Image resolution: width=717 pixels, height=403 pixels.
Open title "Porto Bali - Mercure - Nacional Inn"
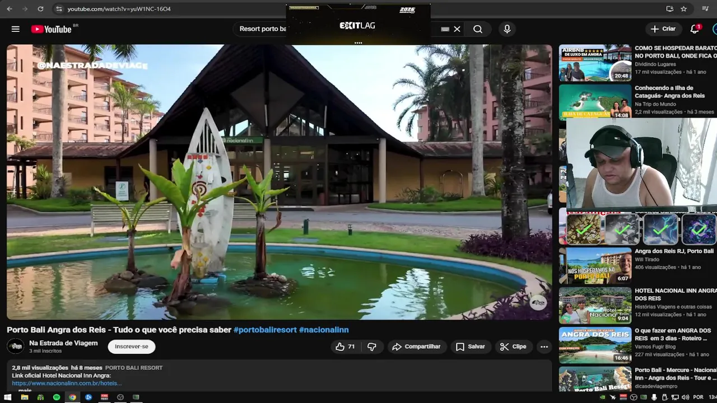[676, 374]
